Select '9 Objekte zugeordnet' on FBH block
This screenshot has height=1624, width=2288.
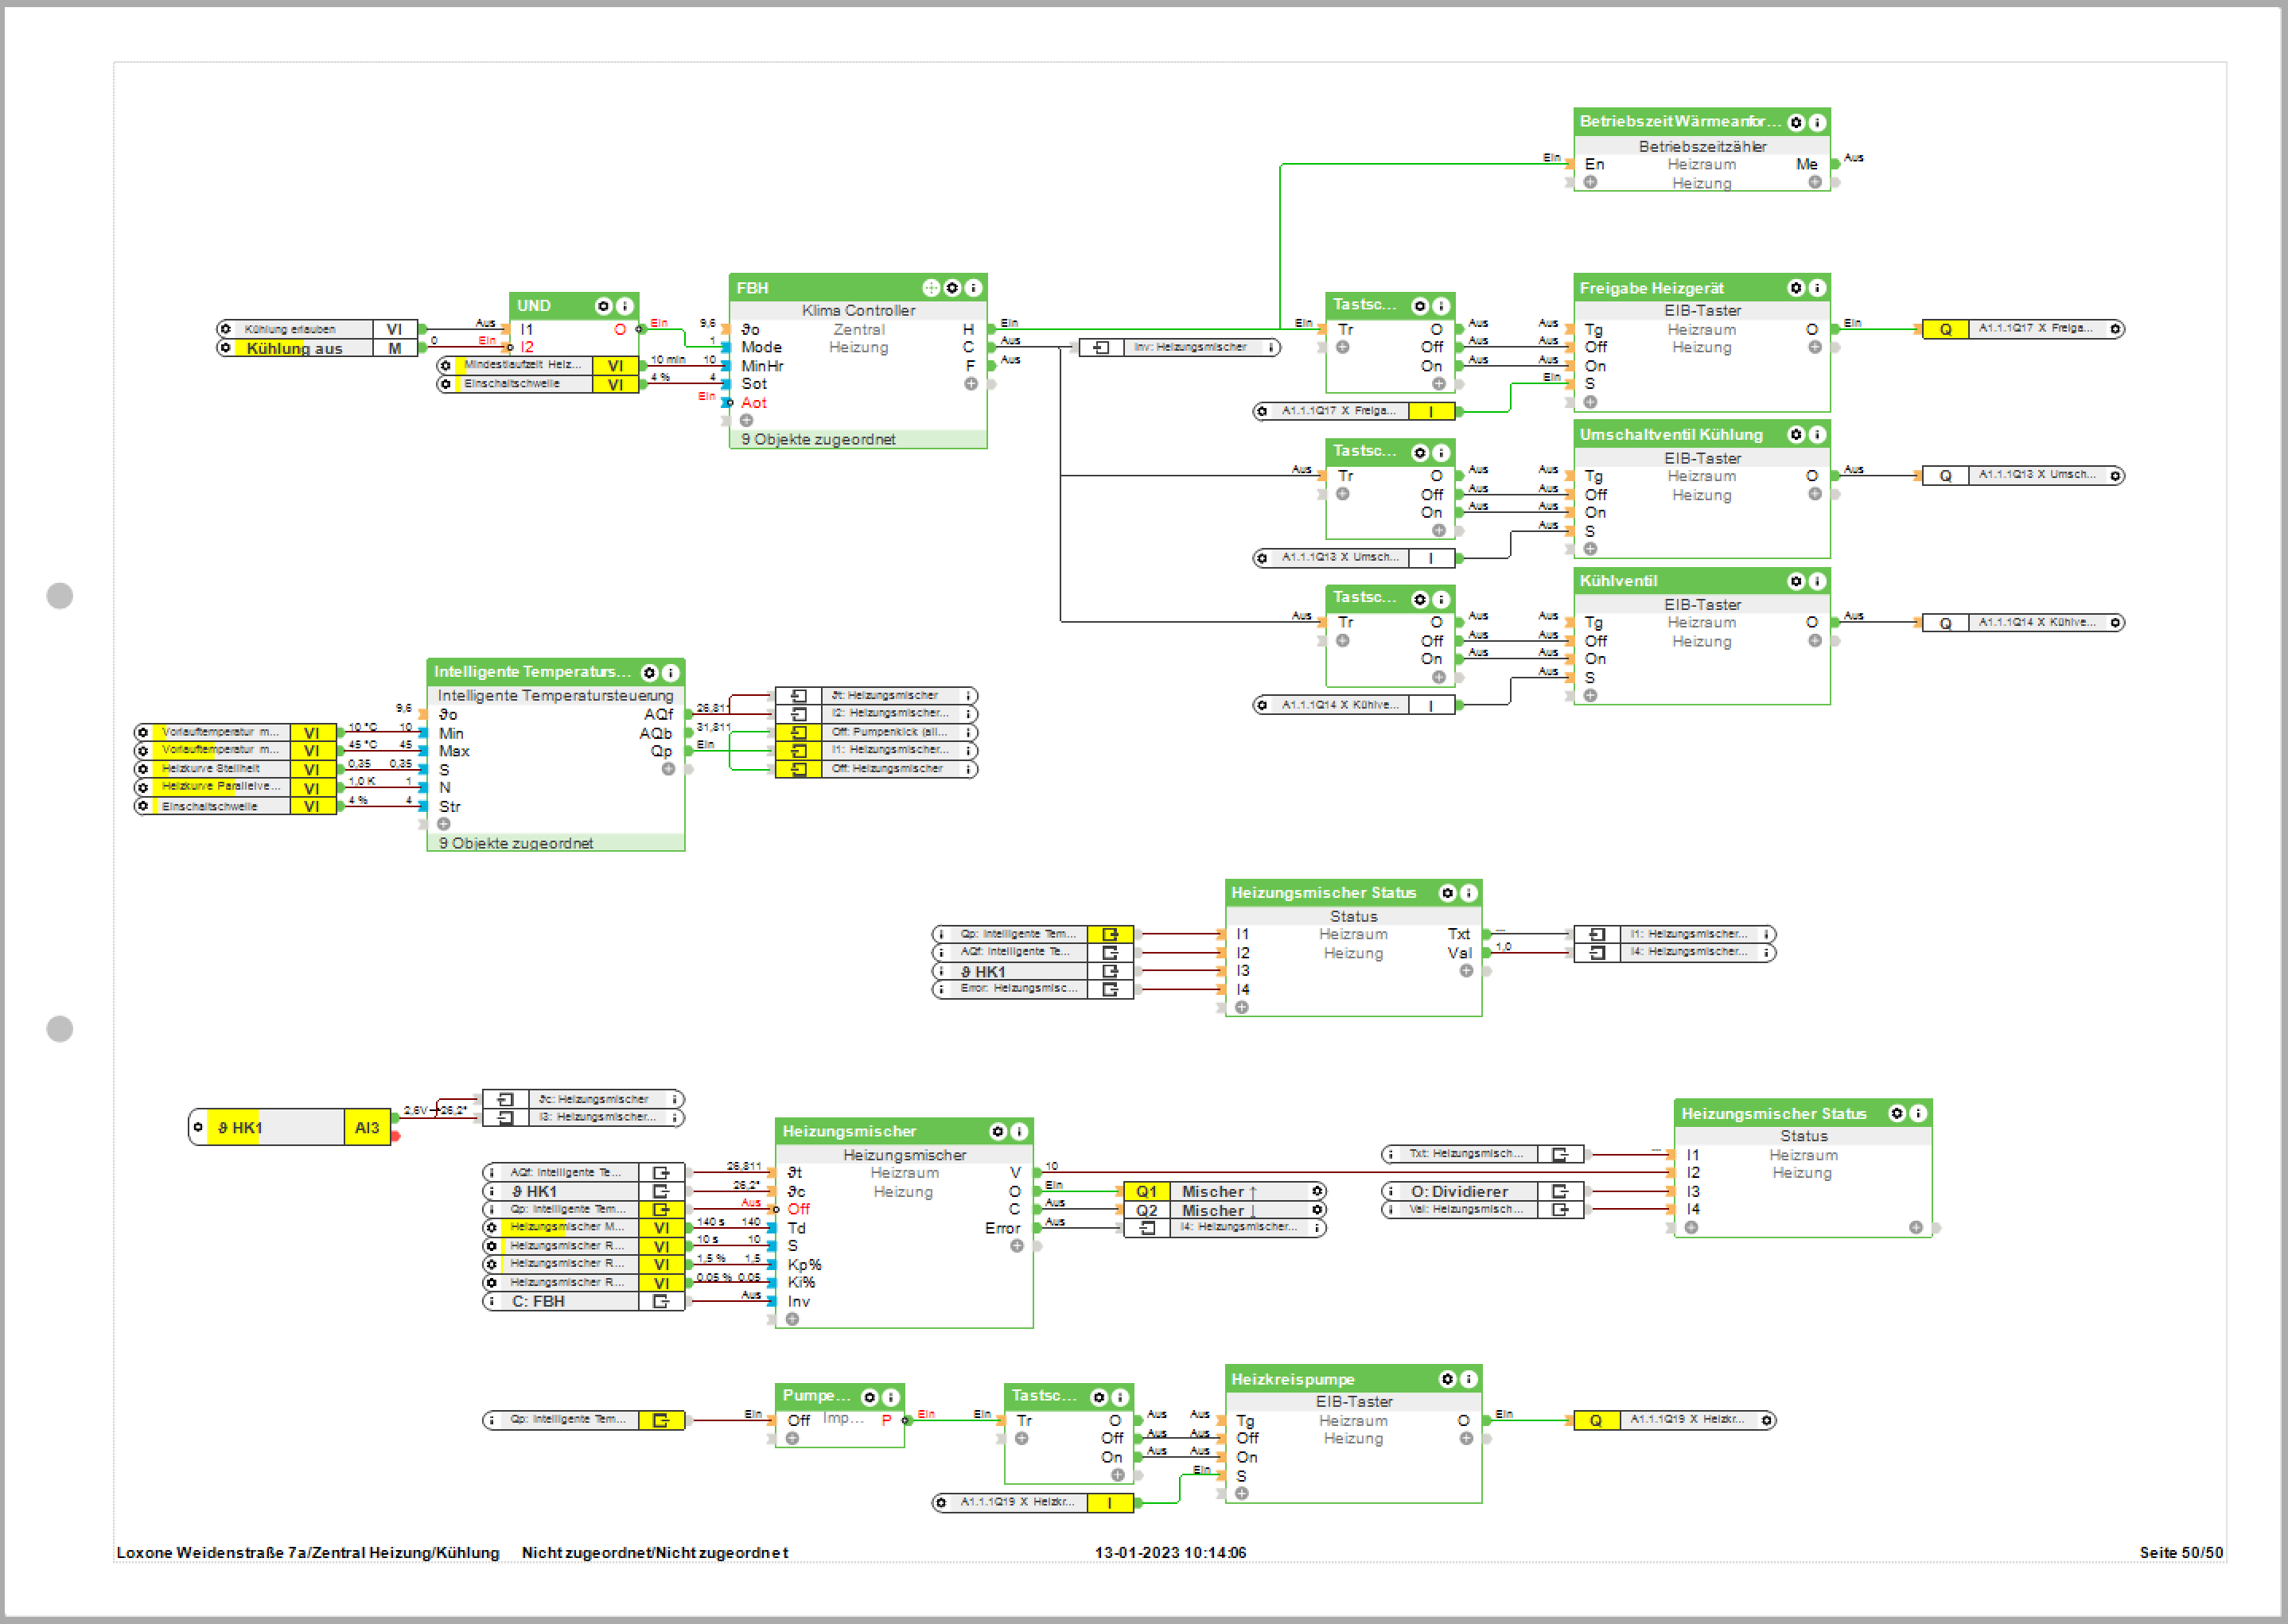tap(819, 439)
